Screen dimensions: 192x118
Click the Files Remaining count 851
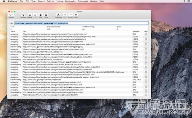coord(84,29)
